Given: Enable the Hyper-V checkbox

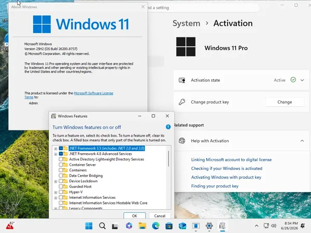Looking at the screenshot, I should point(61,192).
